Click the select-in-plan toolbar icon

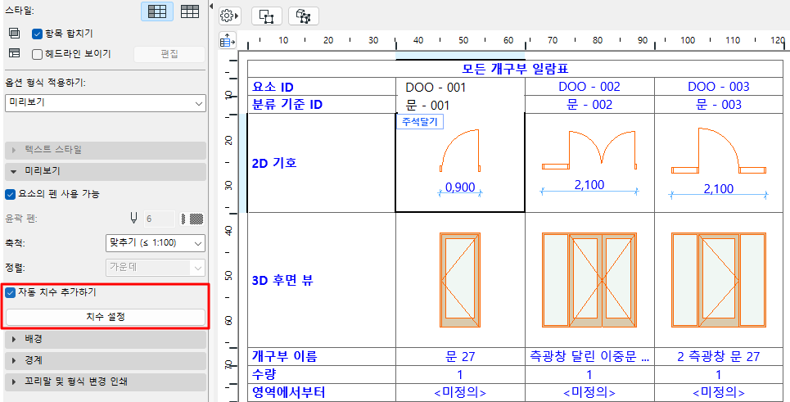[x=267, y=16]
